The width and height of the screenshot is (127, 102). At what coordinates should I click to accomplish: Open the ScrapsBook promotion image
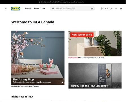[x=95, y=76]
